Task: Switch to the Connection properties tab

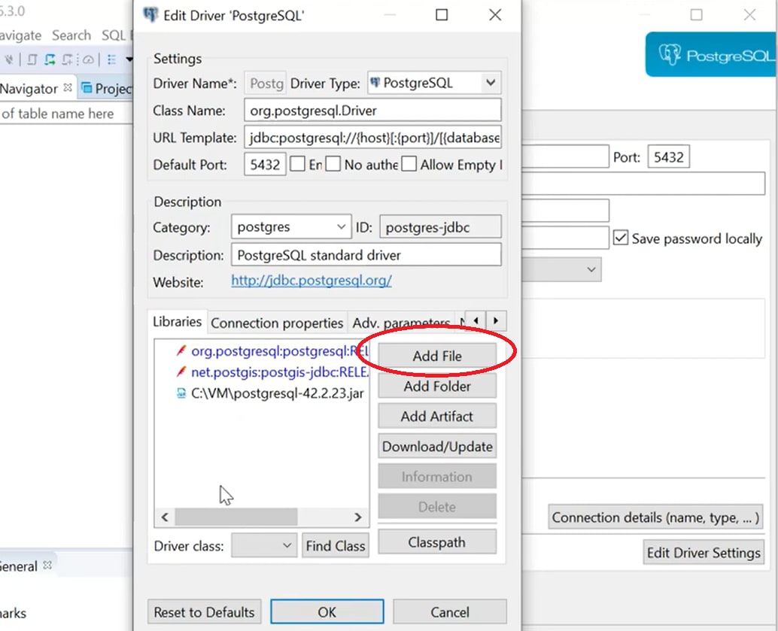Action: pos(276,322)
